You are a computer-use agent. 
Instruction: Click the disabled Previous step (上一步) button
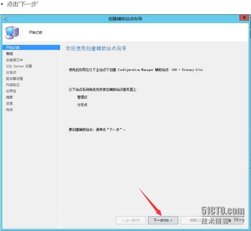tap(131, 220)
